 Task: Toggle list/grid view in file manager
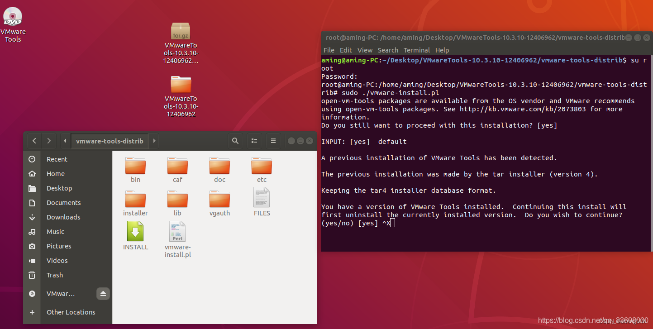(254, 141)
